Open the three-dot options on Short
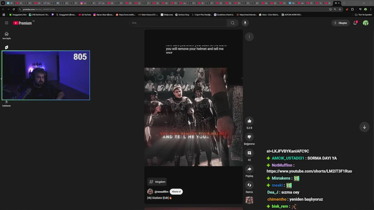Image resolution: width=374 pixels, height=210 pixels. pyautogui.click(x=249, y=37)
